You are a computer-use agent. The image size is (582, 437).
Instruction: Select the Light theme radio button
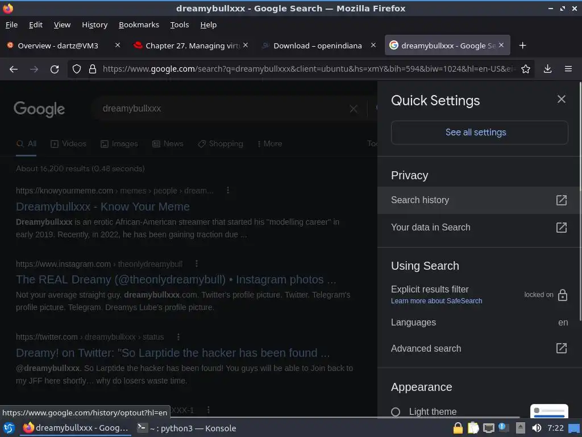396,412
